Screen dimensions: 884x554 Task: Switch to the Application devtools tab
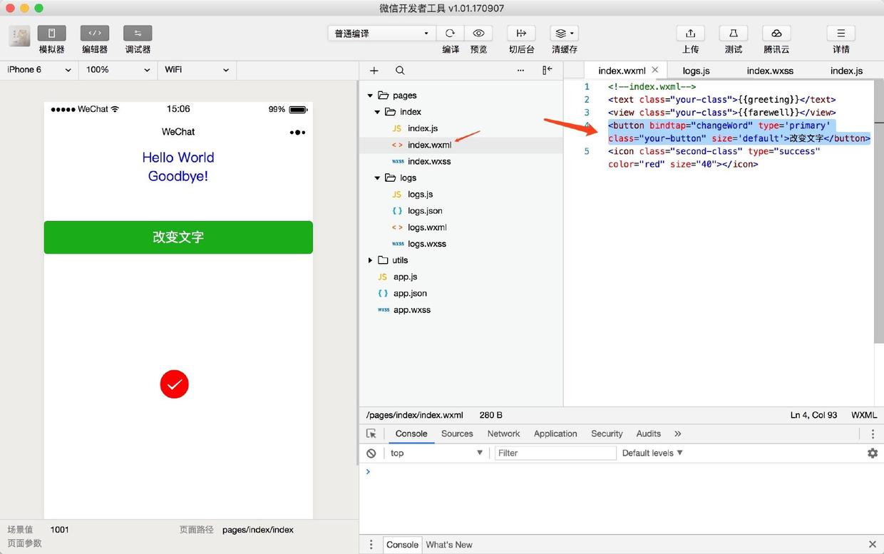click(555, 434)
